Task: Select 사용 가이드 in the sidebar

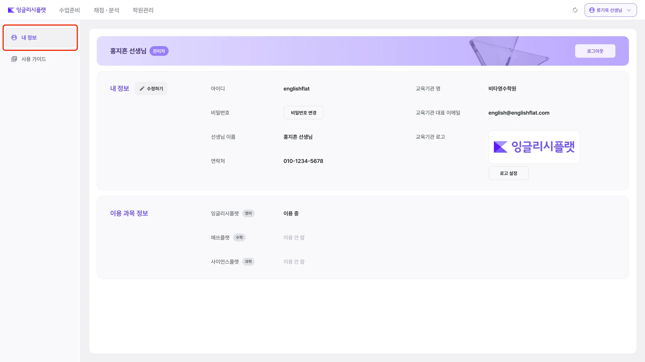Action: pos(34,59)
